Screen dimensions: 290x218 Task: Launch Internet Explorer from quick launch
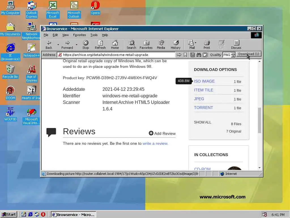click(x=30, y=215)
